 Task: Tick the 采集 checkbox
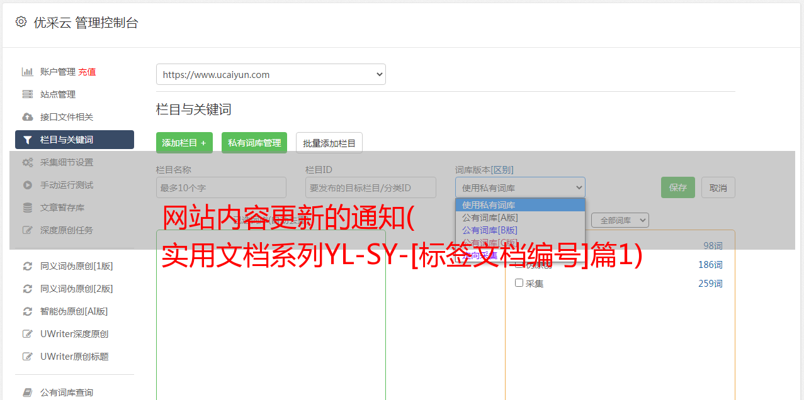tap(519, 283)
